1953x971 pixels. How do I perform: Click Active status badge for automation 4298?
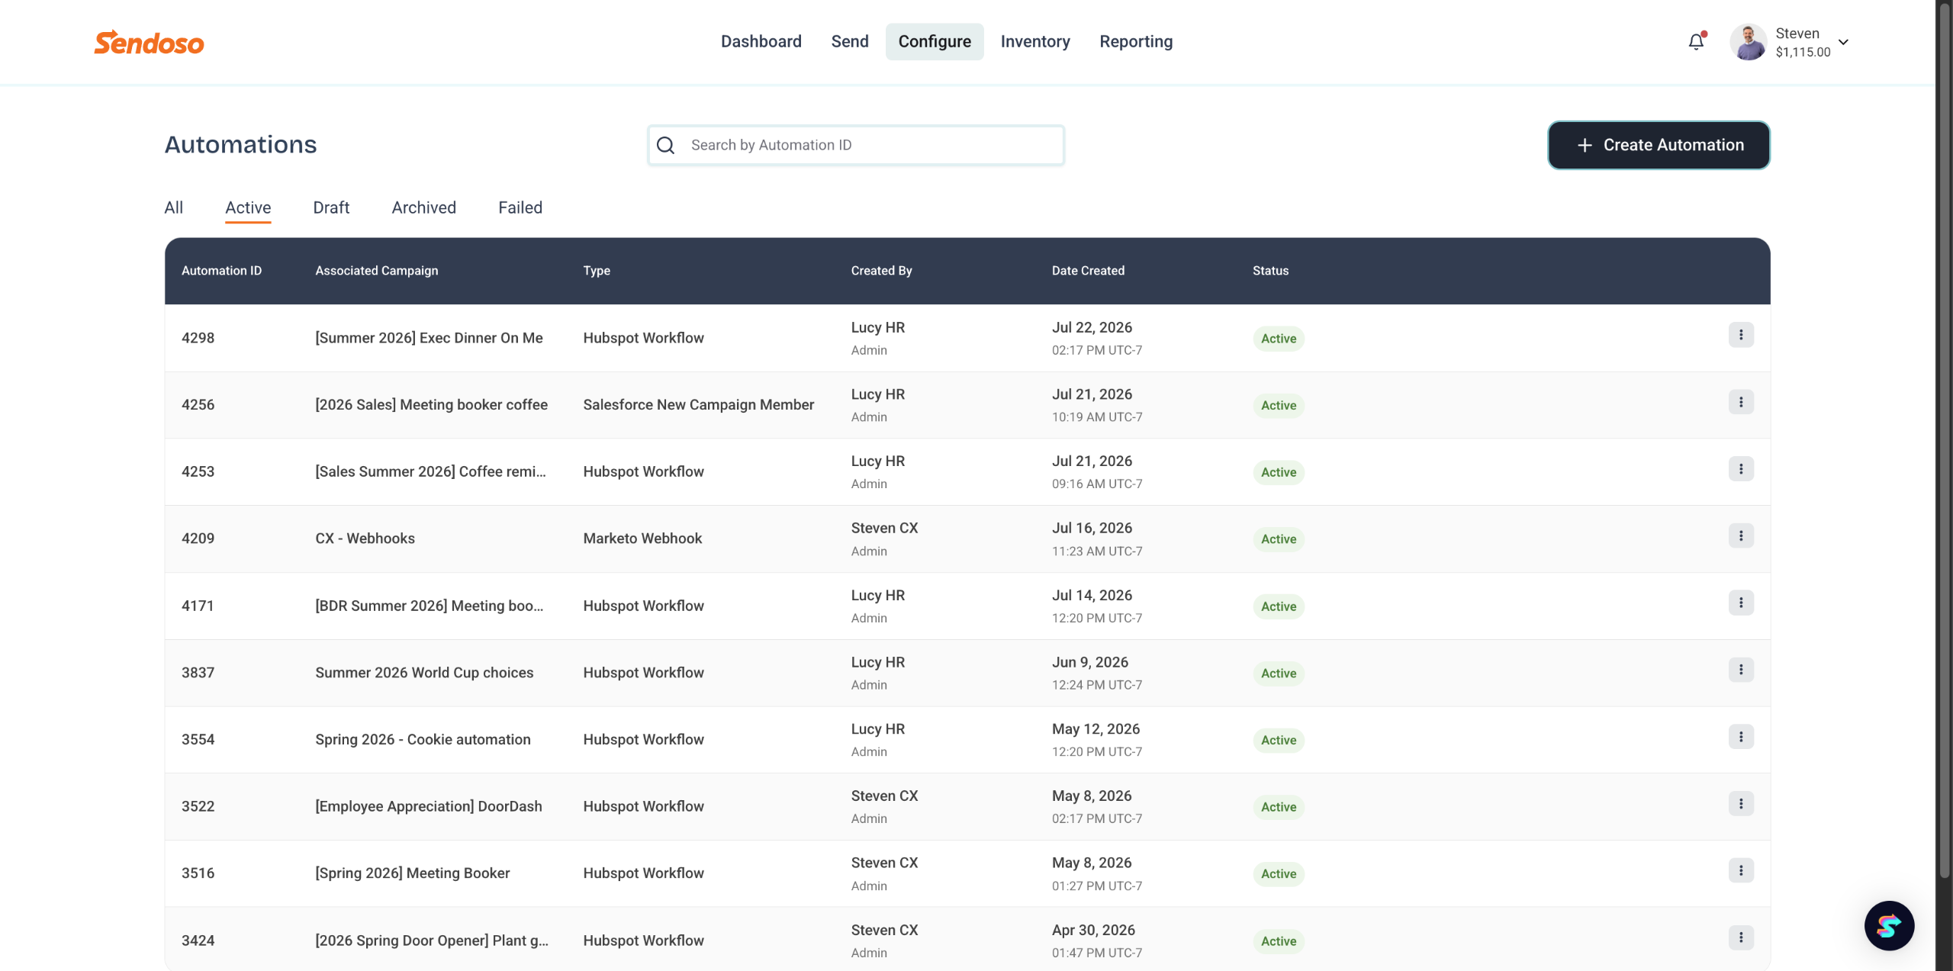(1279, 339)
